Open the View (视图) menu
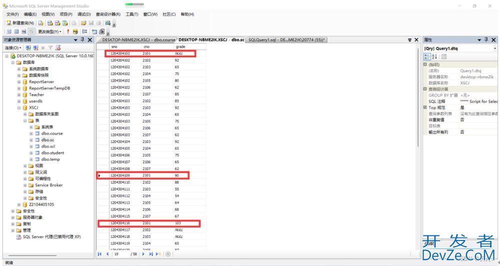Screen dimensions: 500x266 pyautogui.click(x=48, y=14)
